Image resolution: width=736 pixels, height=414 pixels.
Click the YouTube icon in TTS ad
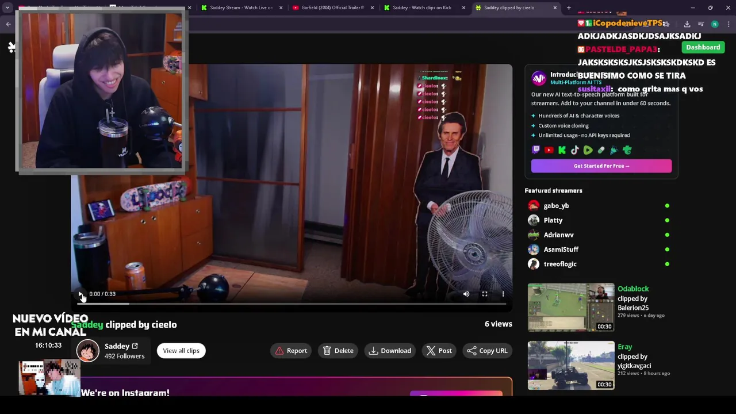pyautogui.click(x=549, y=150)
